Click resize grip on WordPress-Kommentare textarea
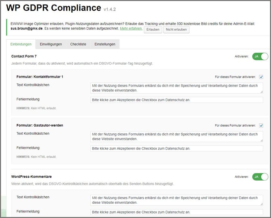Image resolution: width=271 pixels, height=218 pixels. coord(261,204)
